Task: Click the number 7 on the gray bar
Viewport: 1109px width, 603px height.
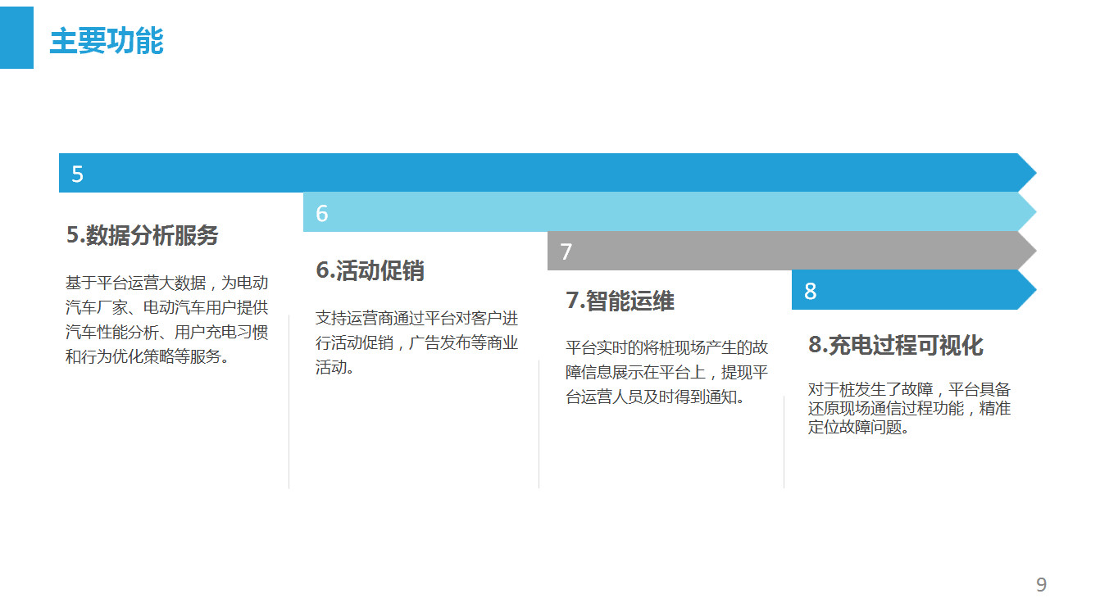Action: click(566, 252)
